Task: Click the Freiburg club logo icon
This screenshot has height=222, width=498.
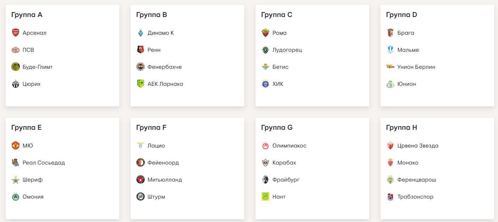Action: pos(266,180)
